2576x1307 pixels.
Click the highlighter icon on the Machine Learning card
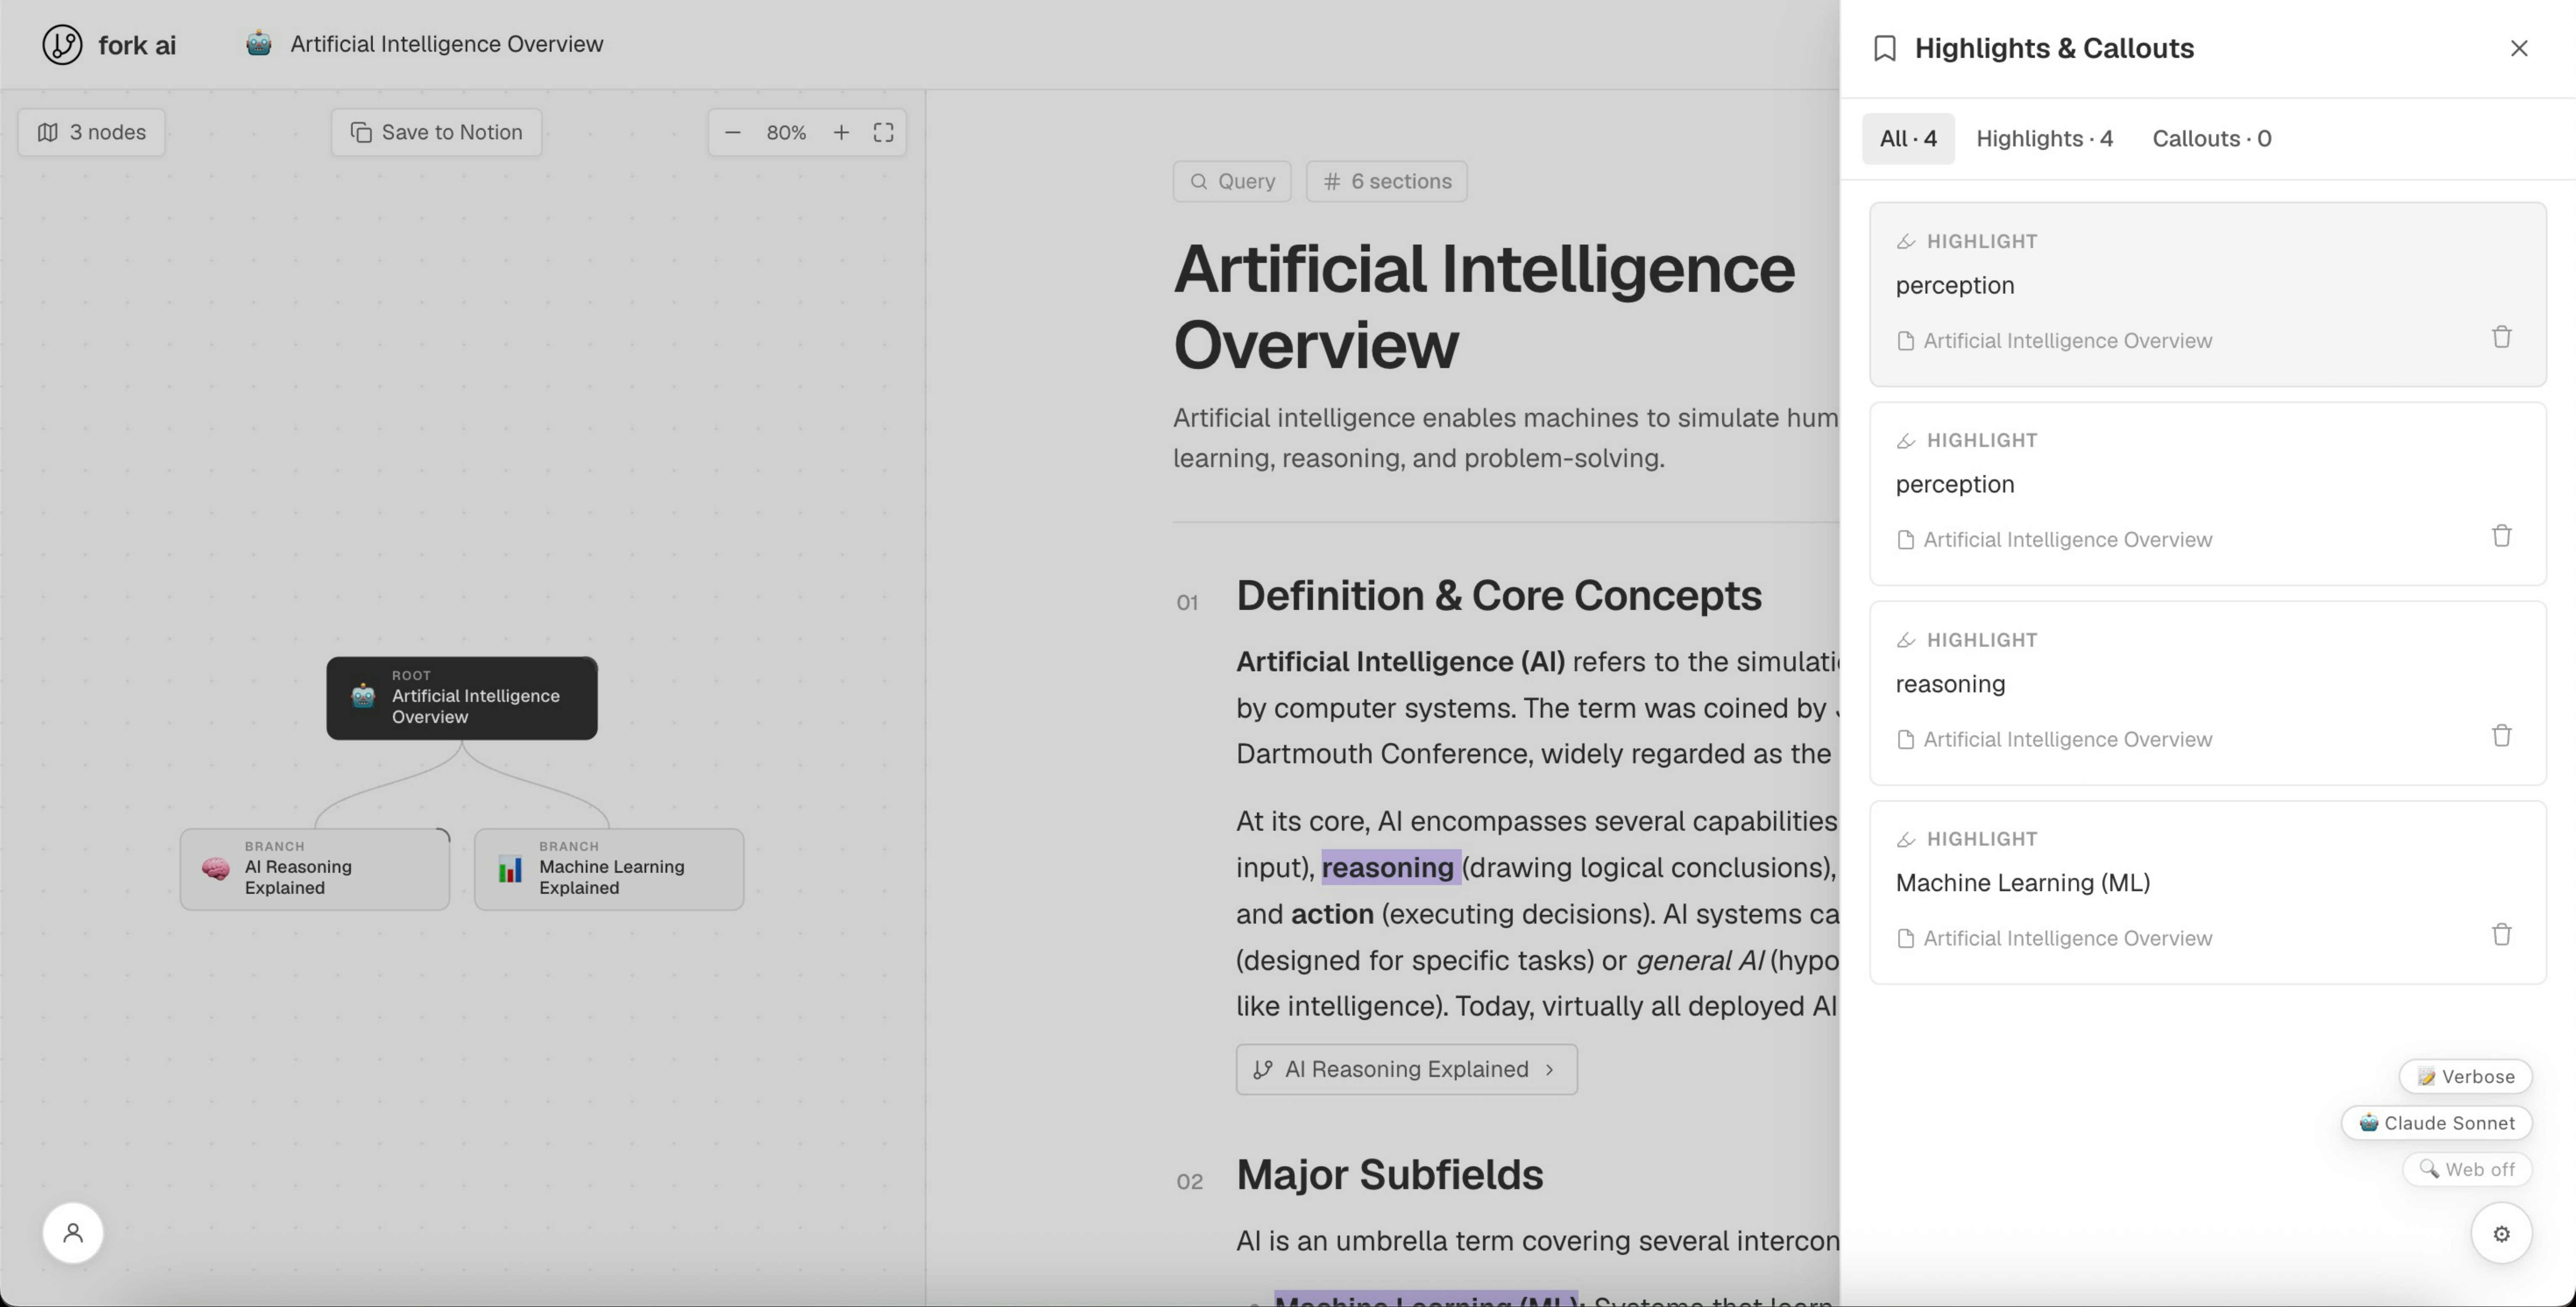click(1906, 839)
